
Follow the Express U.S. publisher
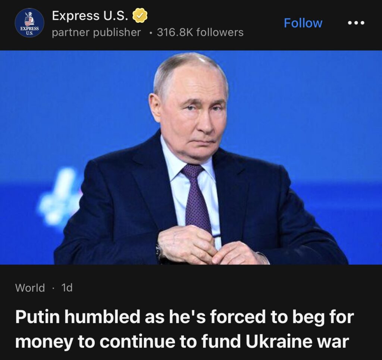[x=303, y=23]
